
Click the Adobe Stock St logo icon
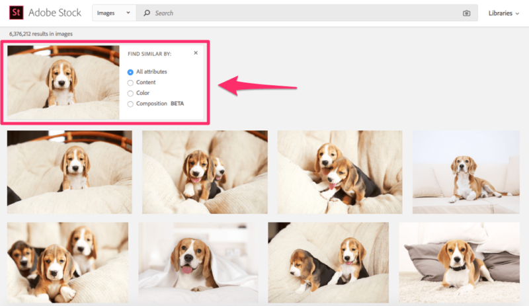(16, 13)
